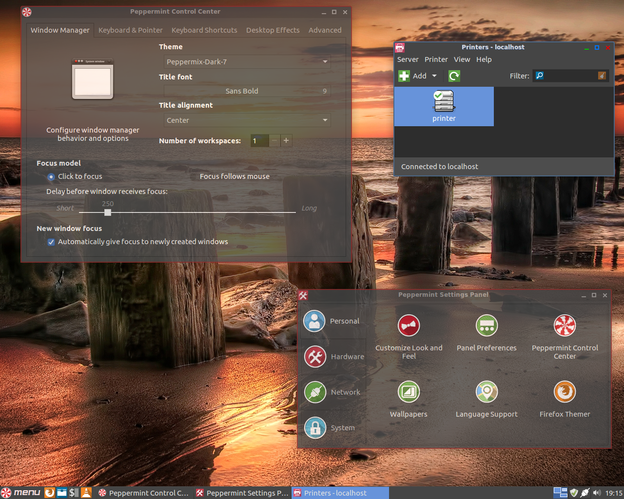Open the Printer menu in Printers window
This screenshot has height=499, width=624.
pyautogui.click(x=436, y=59)
